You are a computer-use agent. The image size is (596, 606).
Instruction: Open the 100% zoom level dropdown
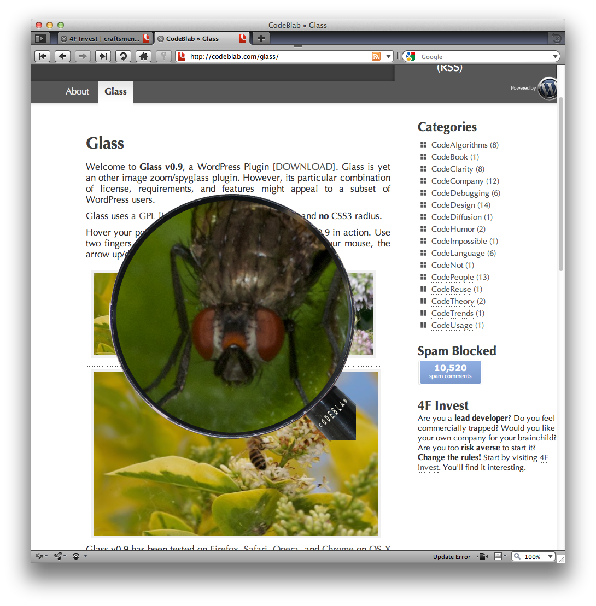pos(550,556)
